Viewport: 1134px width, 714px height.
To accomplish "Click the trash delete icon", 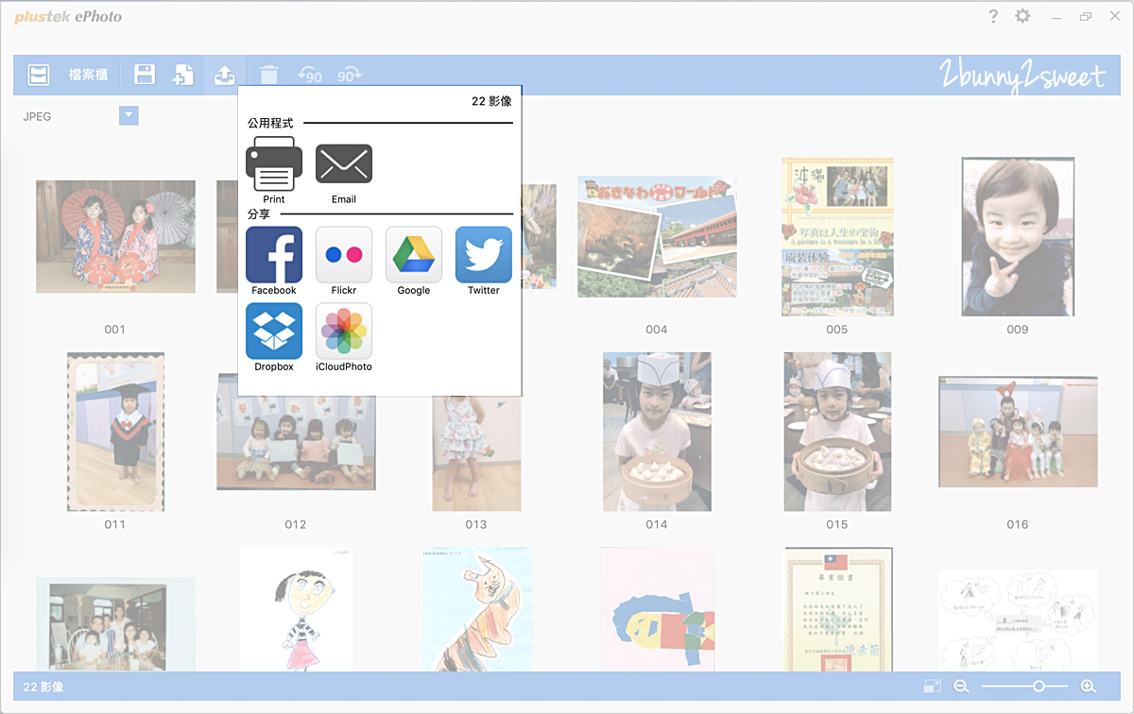I will (269, 75).
